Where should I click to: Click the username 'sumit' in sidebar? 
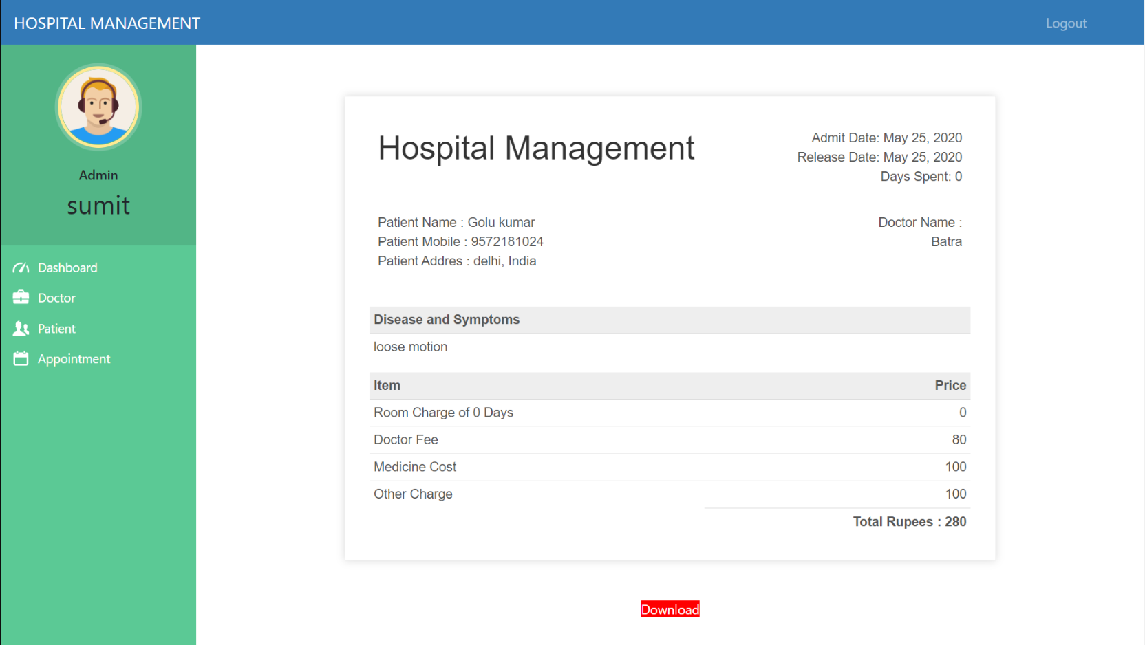click(x=98, y=206)
